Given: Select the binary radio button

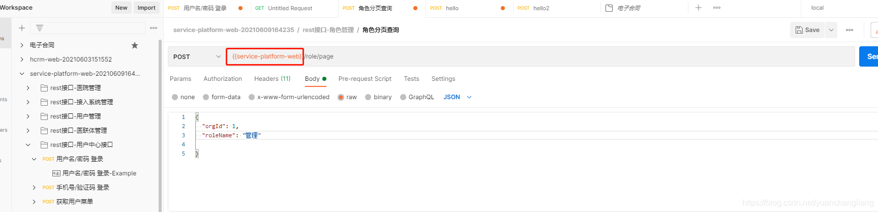Looking at the screenshot, I should [368, 97].
